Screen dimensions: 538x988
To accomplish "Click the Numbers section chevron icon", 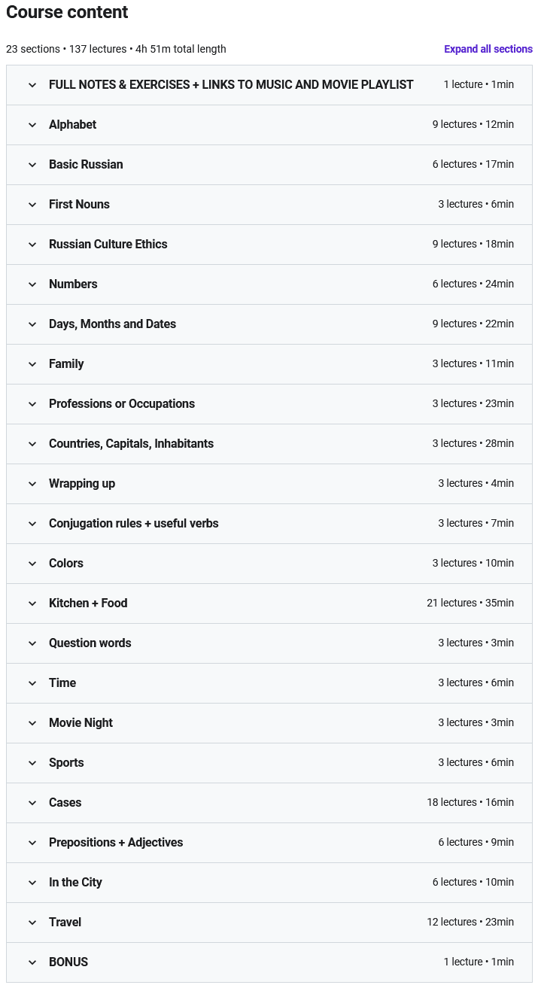I will coord(32,284).
